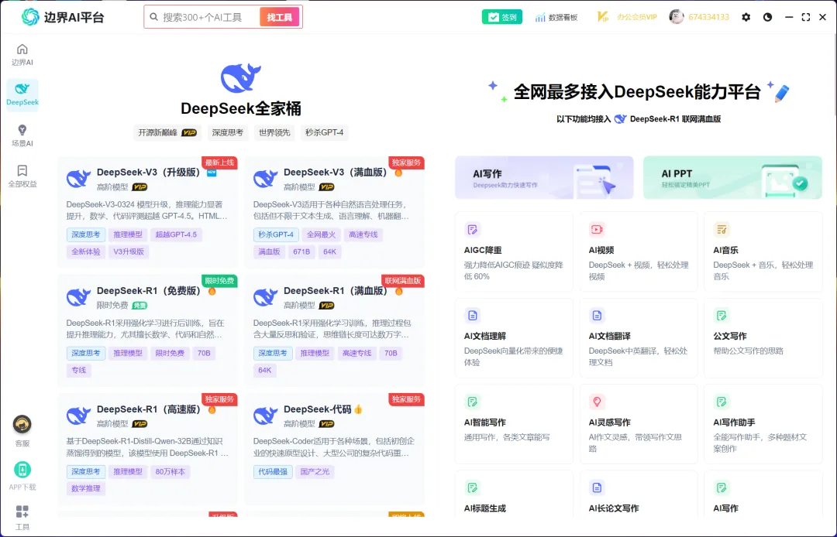Open the 场景AI lightbulb sidebar icon

click(x=22, y=130)
